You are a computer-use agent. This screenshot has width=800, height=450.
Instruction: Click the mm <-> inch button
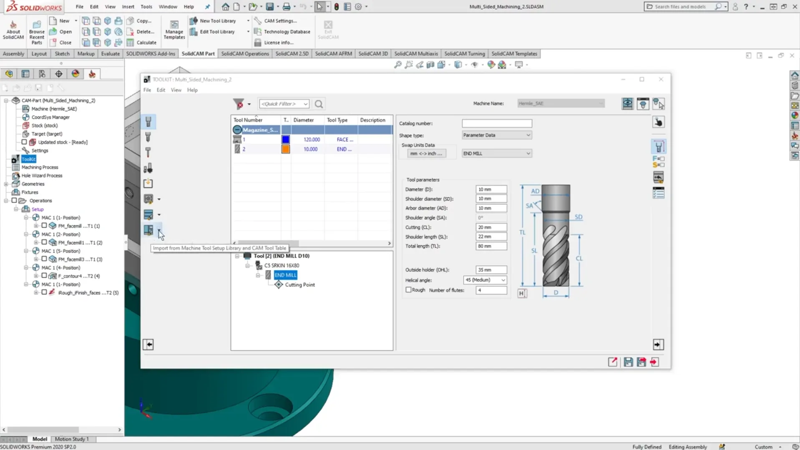click(x=426, y=153)
